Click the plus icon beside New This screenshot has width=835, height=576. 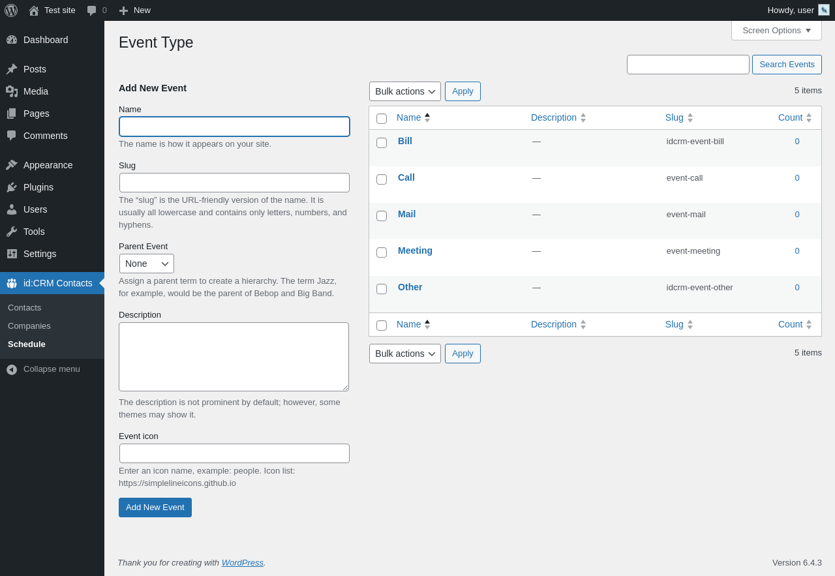(x=123, y=10)
